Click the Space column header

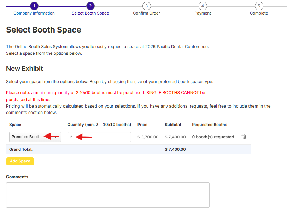click(x=15, y=125)
